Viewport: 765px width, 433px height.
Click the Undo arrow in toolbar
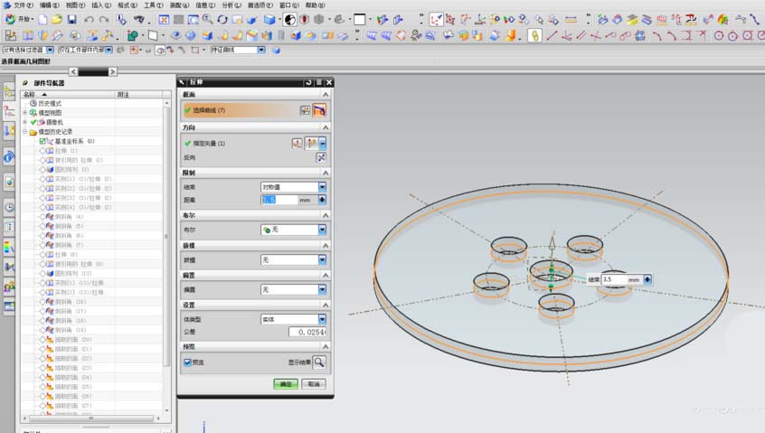pos(89,19)
